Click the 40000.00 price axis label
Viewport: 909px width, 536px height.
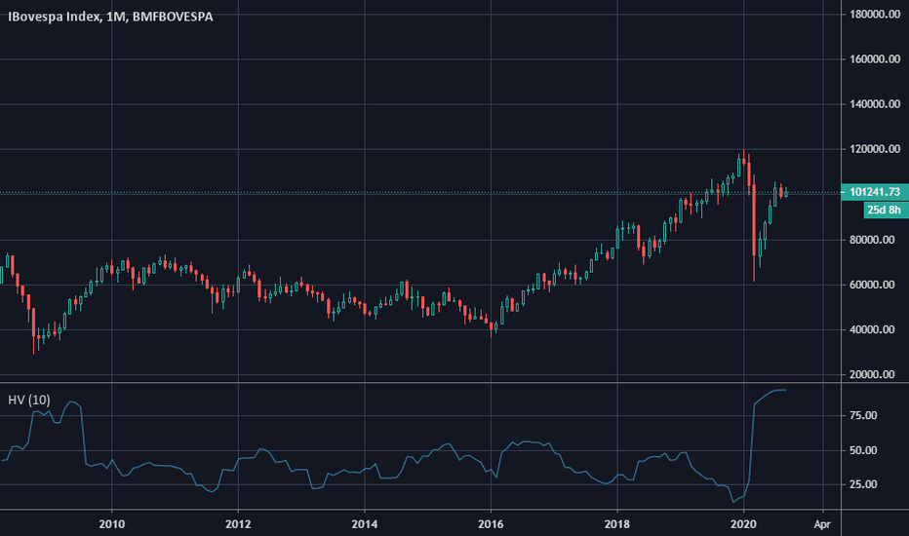(x=872, y=329)
